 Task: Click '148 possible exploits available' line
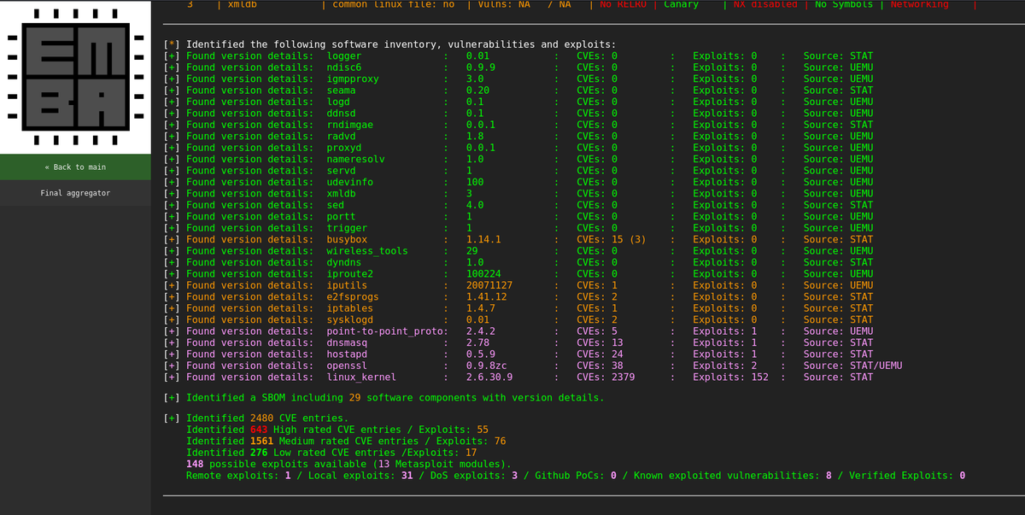pyautogui.click(x=349, y=464)
